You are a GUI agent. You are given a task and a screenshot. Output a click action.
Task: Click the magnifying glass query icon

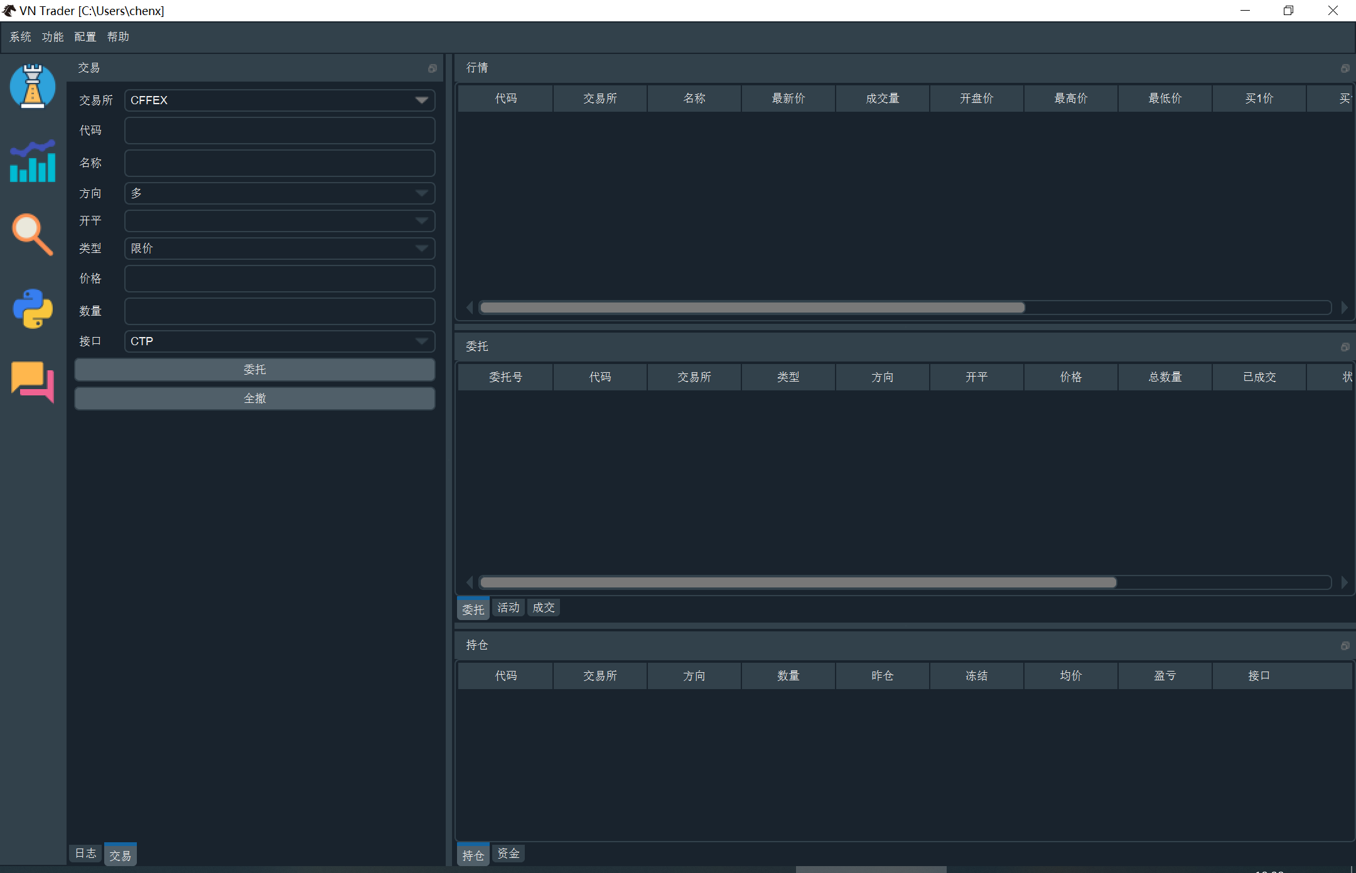coord(33,235)
